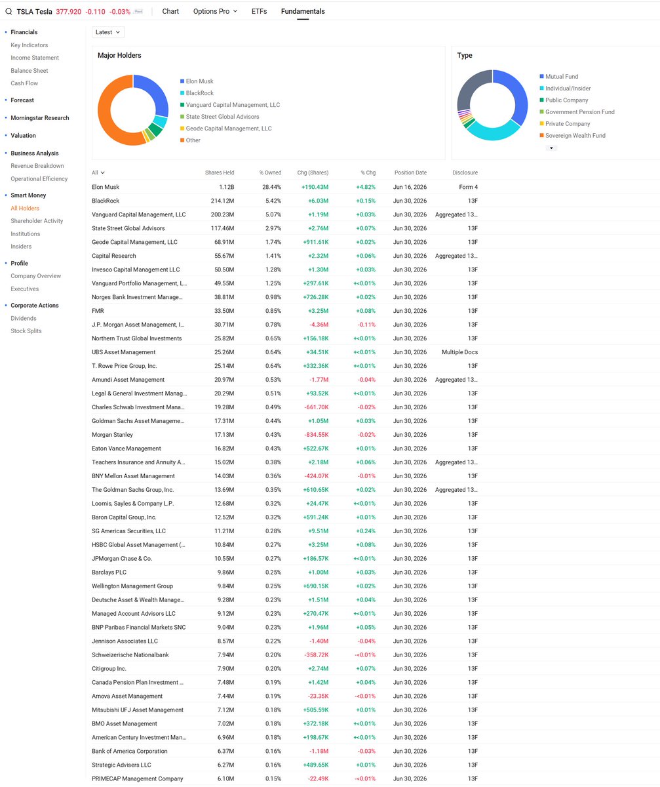Click Schweizerische Nationalbank holder name

[130, 655]
